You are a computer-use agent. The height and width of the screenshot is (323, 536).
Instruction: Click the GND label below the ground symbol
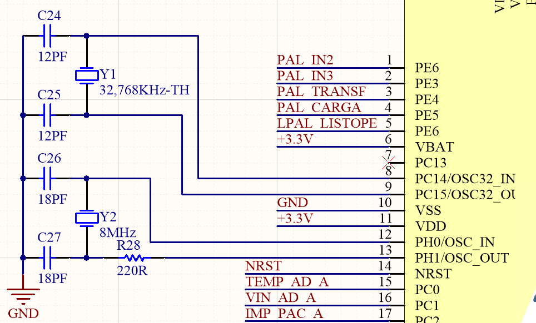click(x=23, y=314)
